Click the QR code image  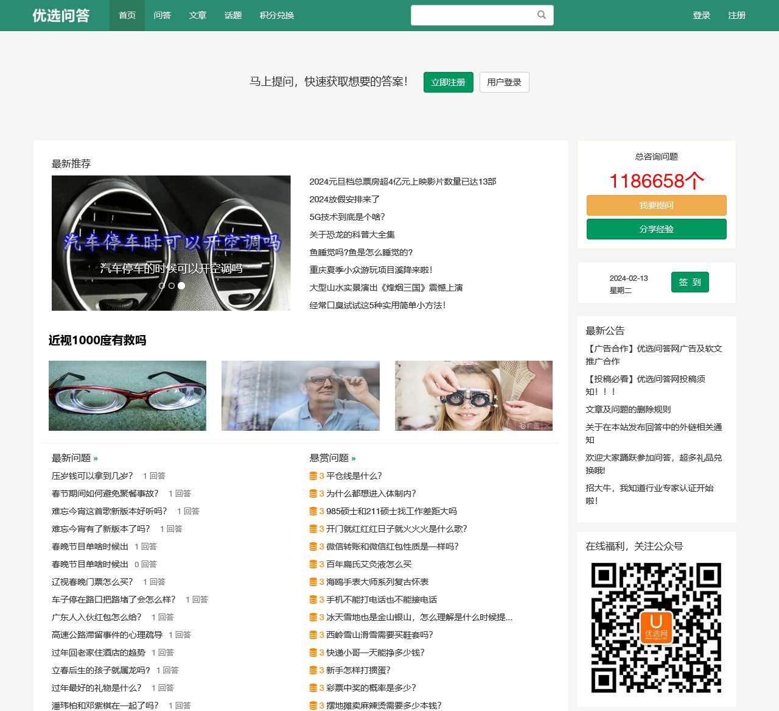tap(656, 628)
